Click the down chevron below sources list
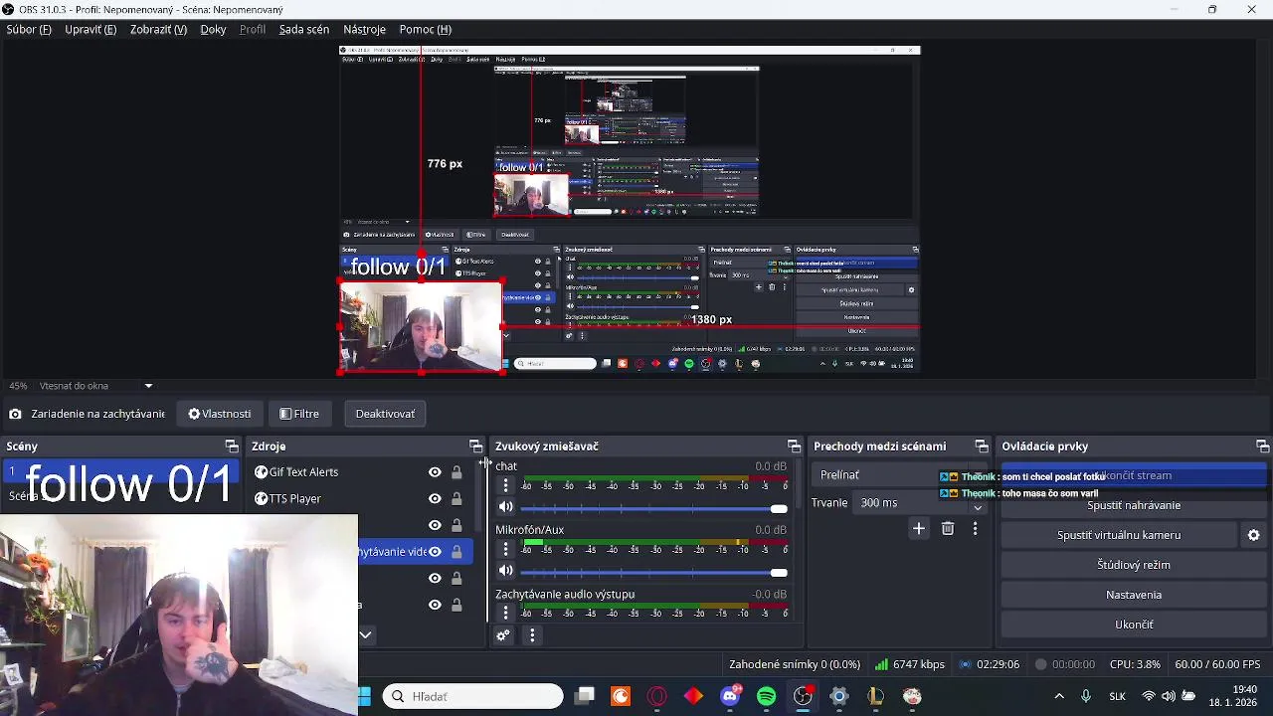This screenshot has width=1273, height=716. coord(366,634)
